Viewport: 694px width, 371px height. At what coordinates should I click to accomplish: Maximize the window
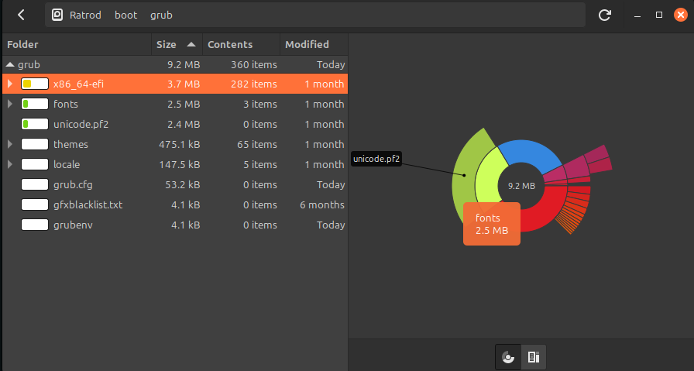[x=659, y=15]
